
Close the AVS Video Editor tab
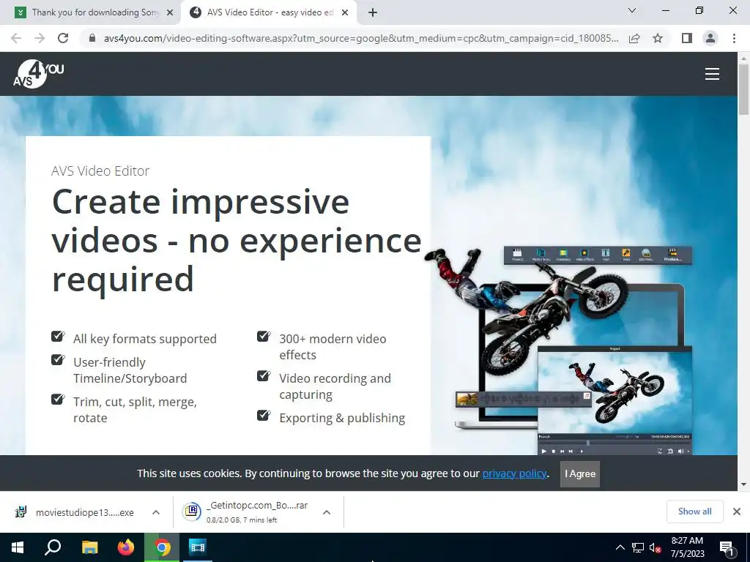[345, 12]
